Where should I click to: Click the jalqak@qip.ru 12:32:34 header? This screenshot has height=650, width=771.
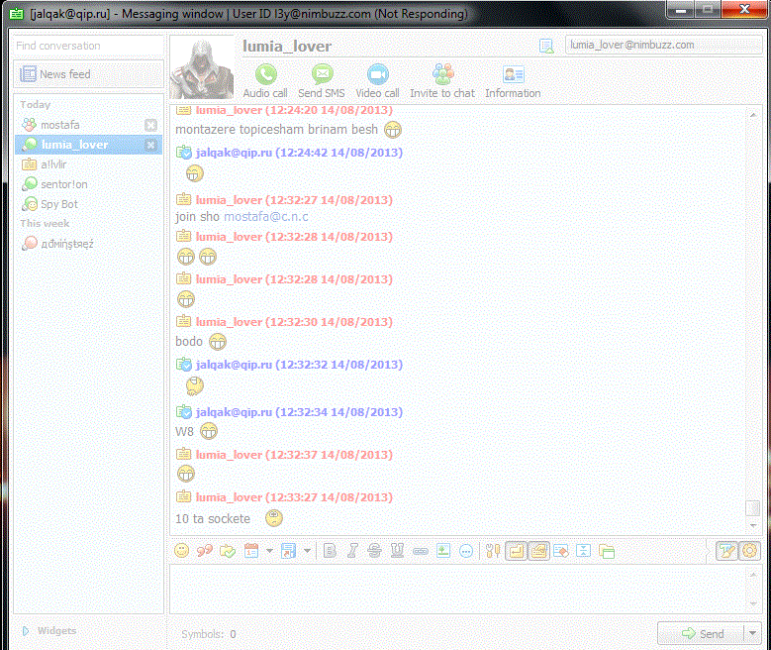pos(299,412)
